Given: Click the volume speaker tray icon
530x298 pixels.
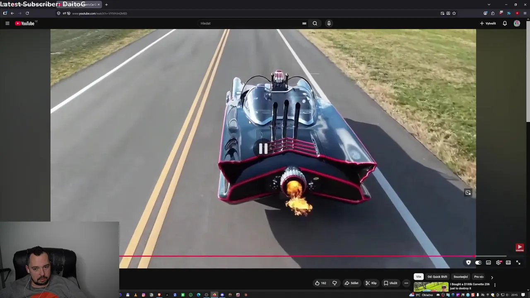Looking at the screenshot, I should (x=507, y=295).
